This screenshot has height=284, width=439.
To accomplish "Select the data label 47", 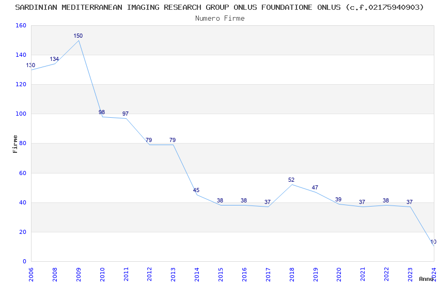I will click(x=315, y=187).
